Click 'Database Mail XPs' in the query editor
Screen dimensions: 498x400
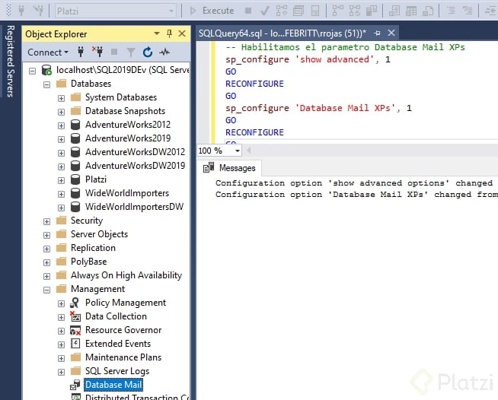tap(345, 108)
